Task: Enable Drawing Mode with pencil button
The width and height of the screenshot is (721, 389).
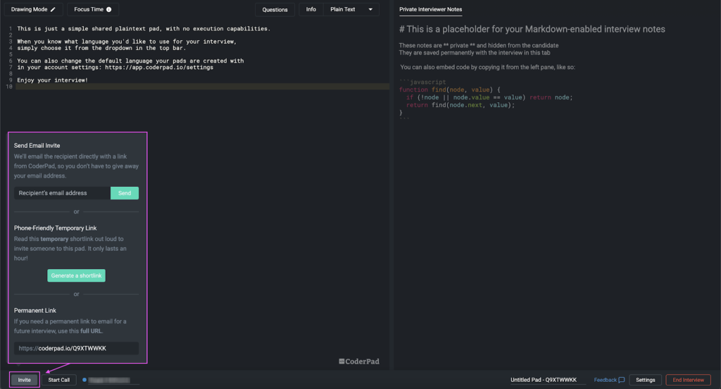Action: click(x=33, y=9)
